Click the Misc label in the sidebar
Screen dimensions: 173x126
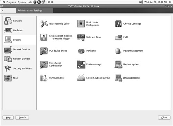pyautogui.click(x=15, y=78)
